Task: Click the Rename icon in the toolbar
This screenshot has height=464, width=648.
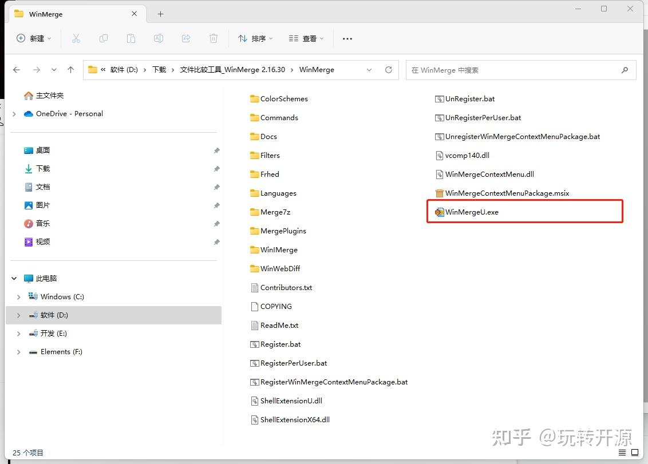Action: click(159, 38)
